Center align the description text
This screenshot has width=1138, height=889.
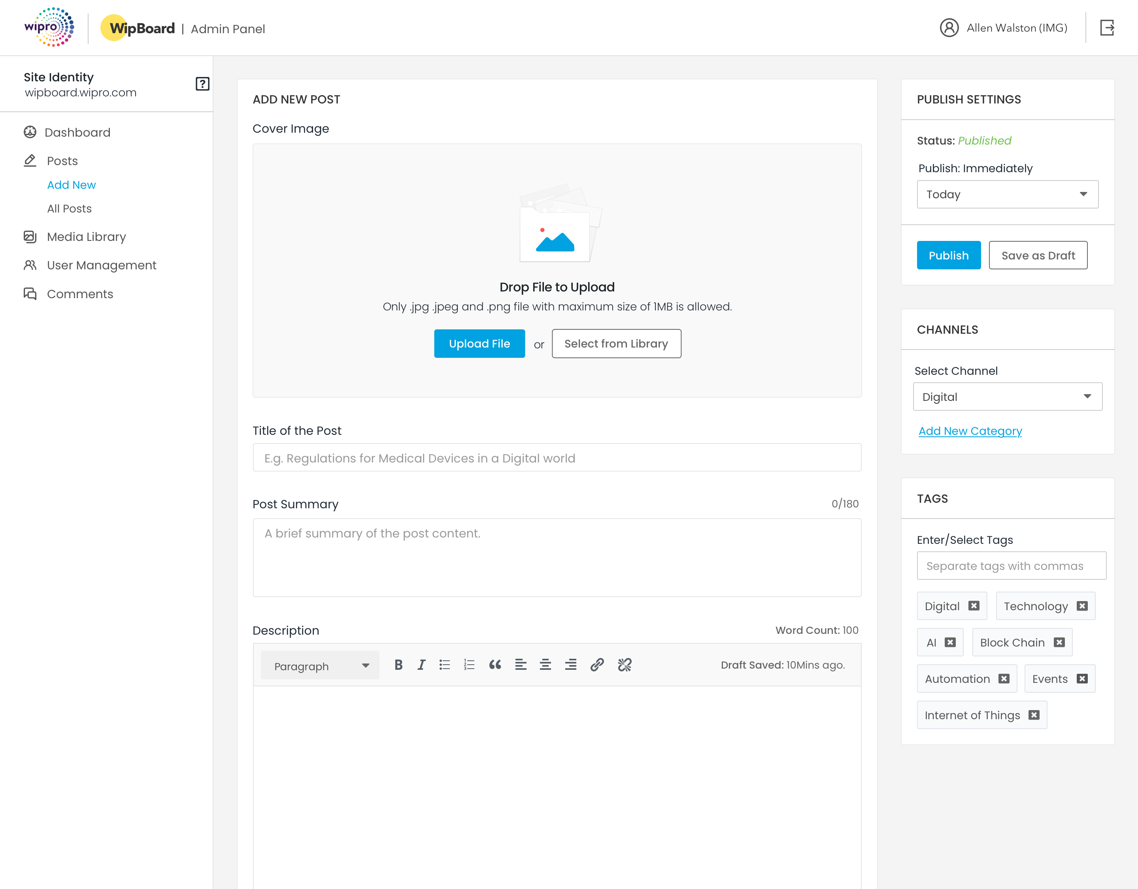click(x=545, y=665)
